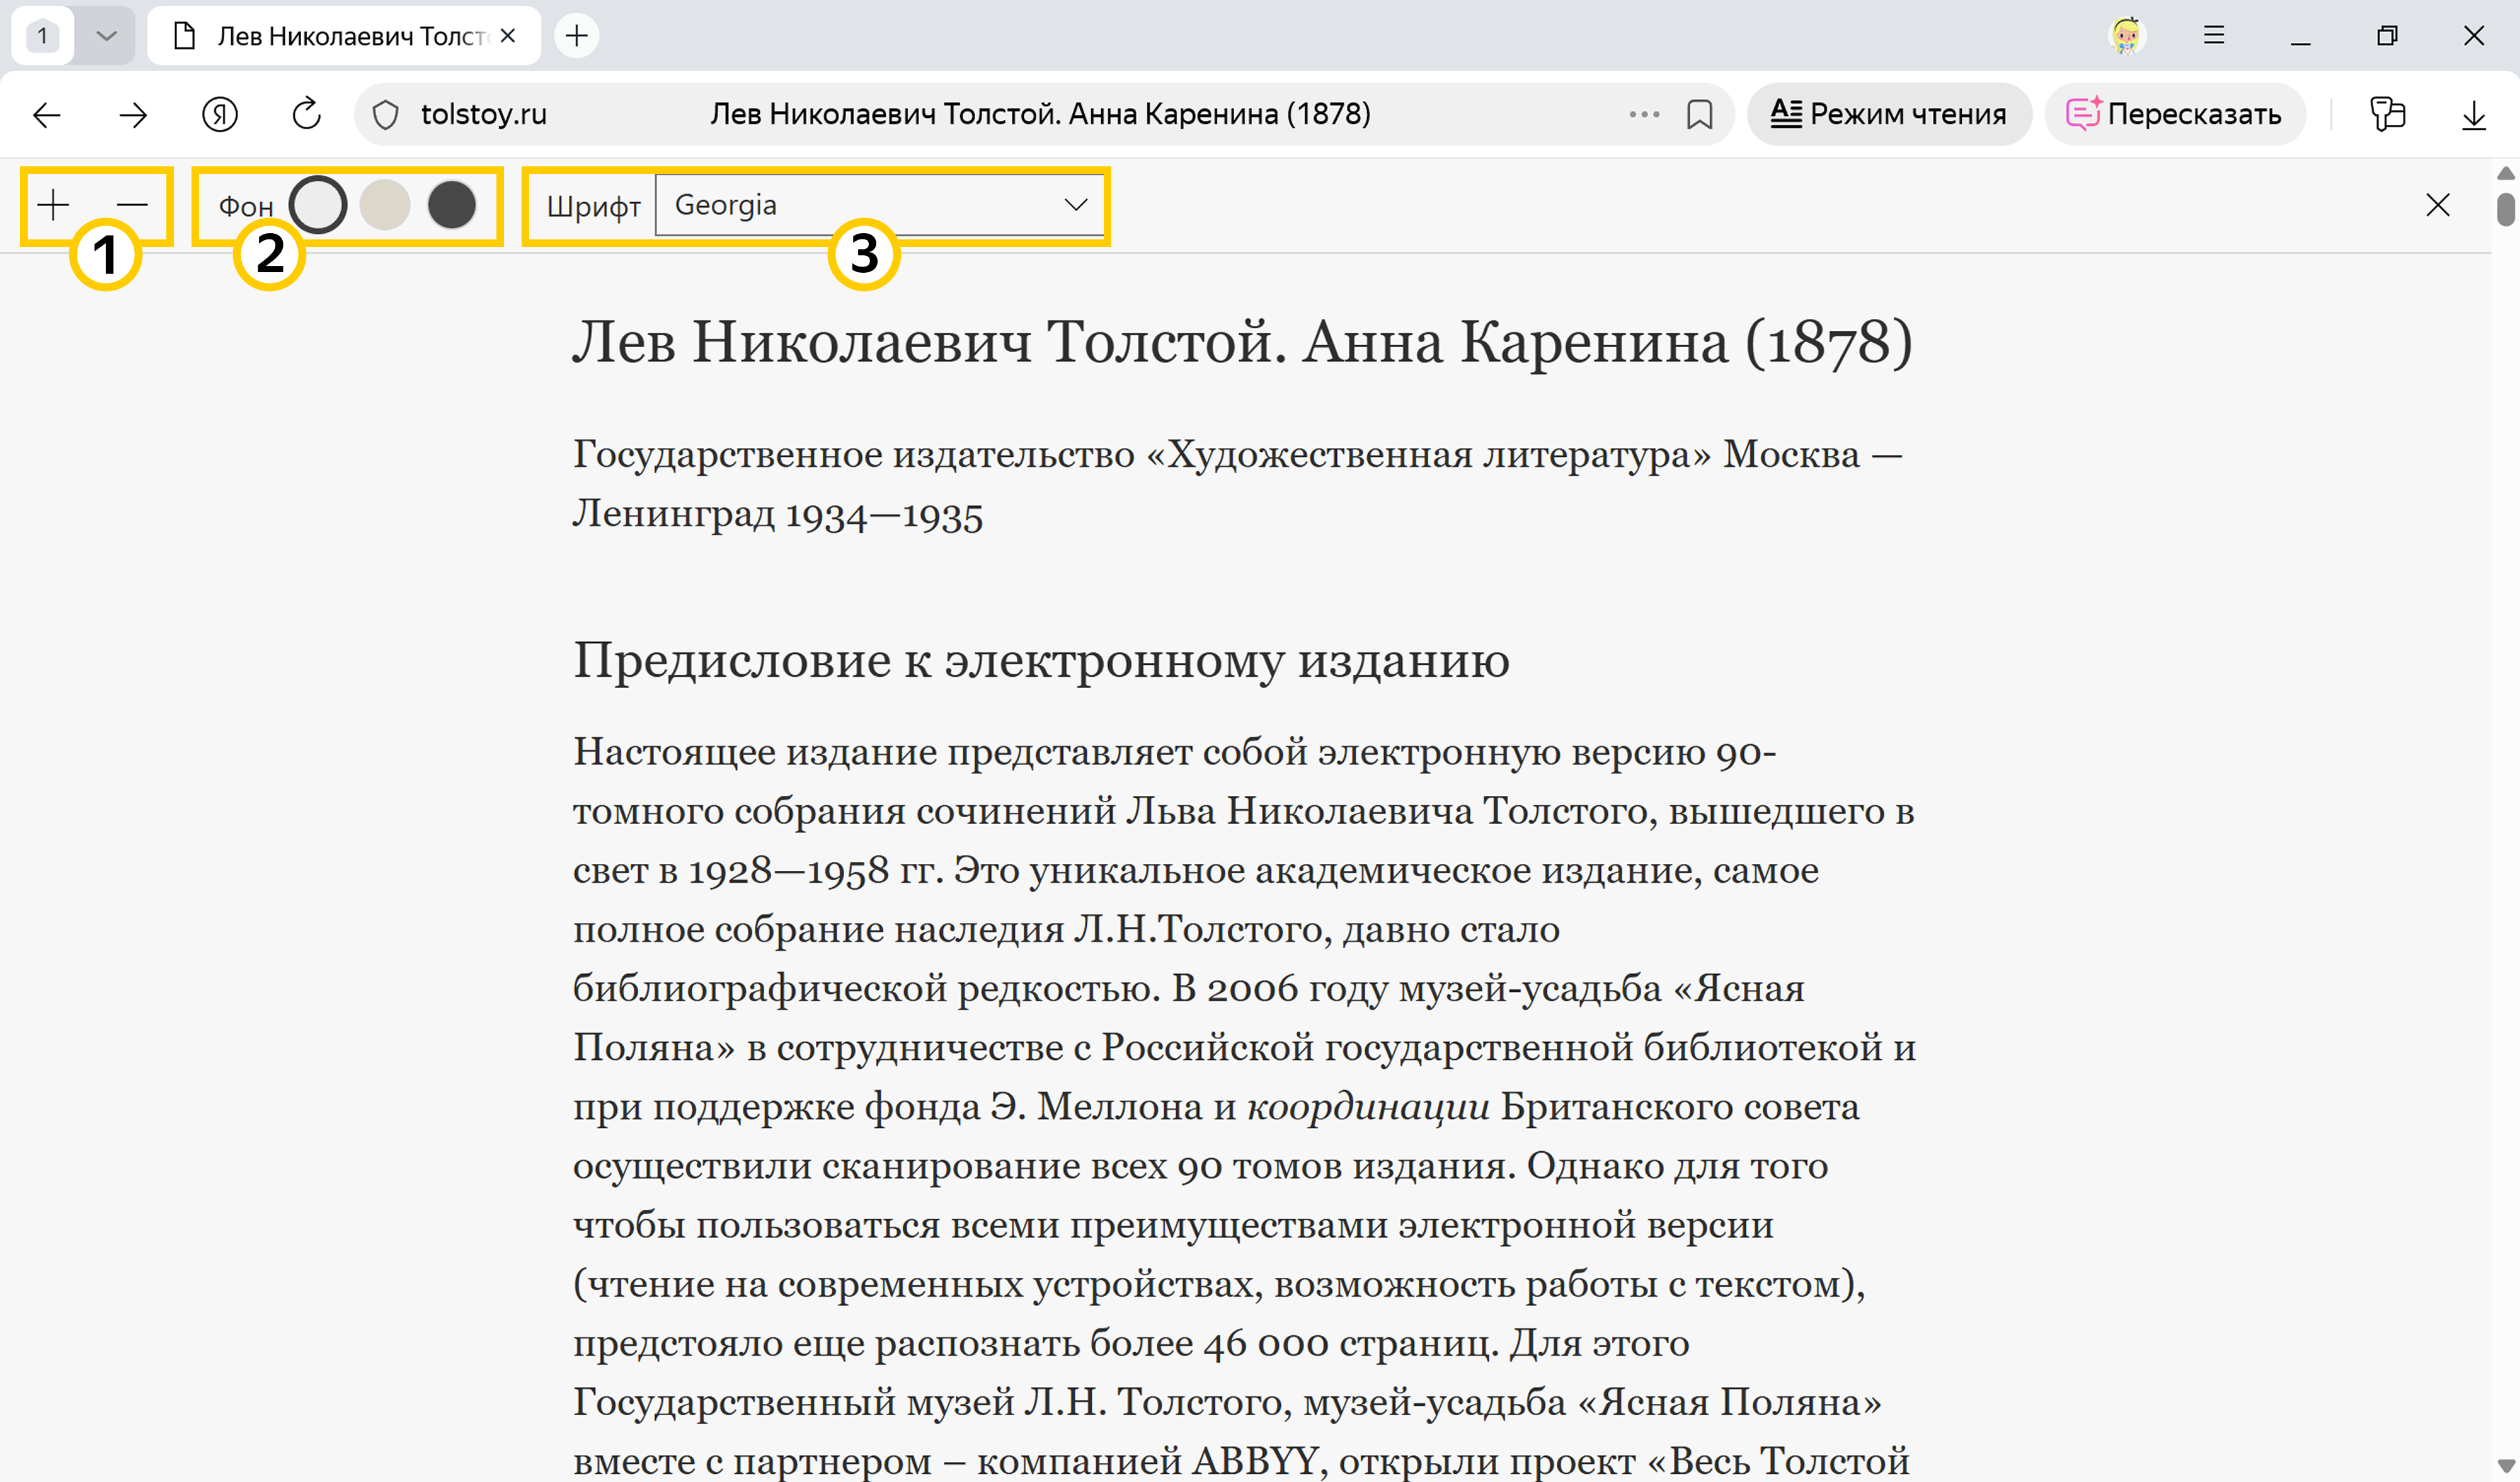Select the dark background option
Viewport: 2520px width, 1482px height.
452,205
